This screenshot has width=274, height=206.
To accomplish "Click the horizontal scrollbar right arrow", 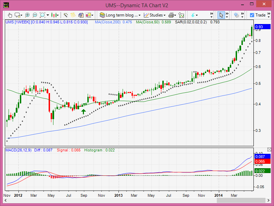I will (269, 200).
